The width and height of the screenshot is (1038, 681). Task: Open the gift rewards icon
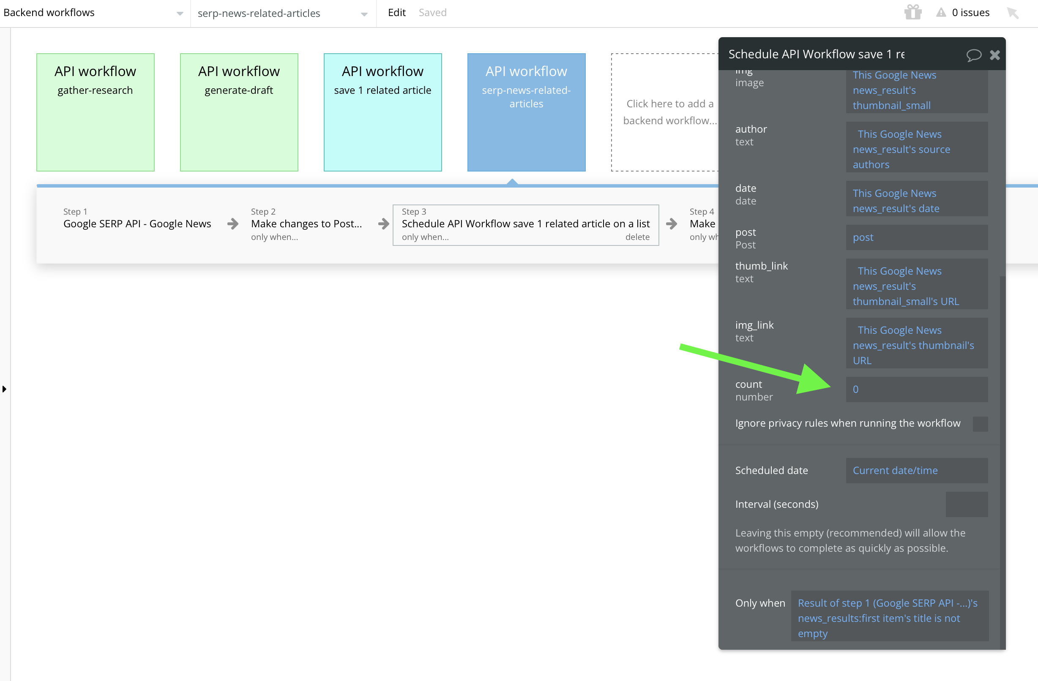pyautogui.click(x=913, y=12)
